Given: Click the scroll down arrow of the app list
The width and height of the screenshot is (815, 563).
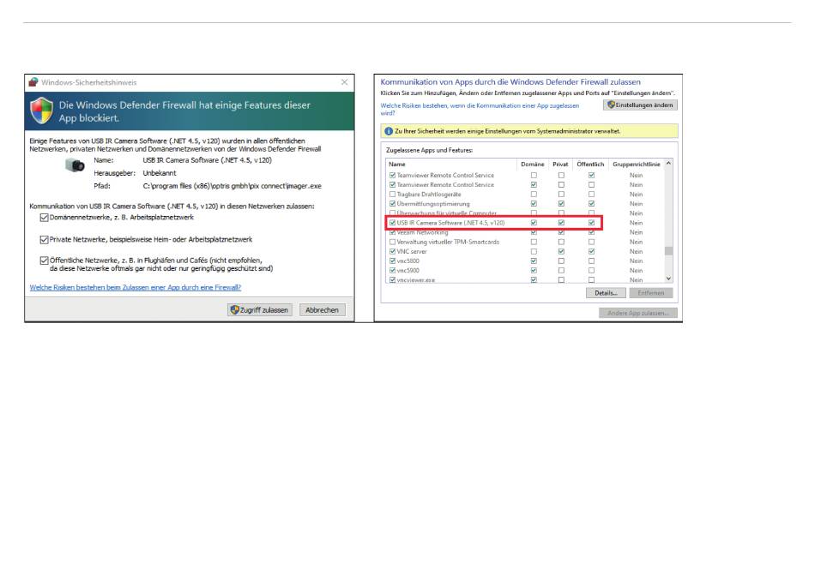Looking at the screenshot, I should [668, 279].
